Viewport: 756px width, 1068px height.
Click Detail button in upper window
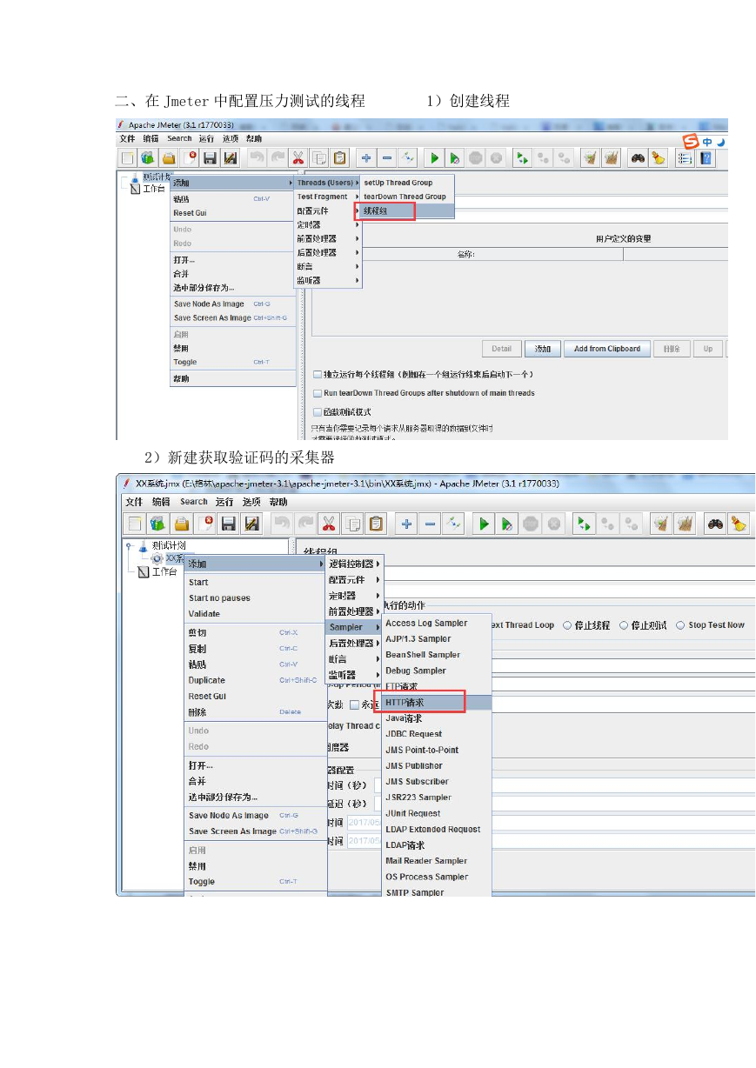coord(501,349)
